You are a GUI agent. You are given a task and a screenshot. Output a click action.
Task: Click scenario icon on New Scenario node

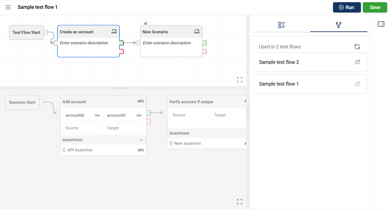coord(197,31)
